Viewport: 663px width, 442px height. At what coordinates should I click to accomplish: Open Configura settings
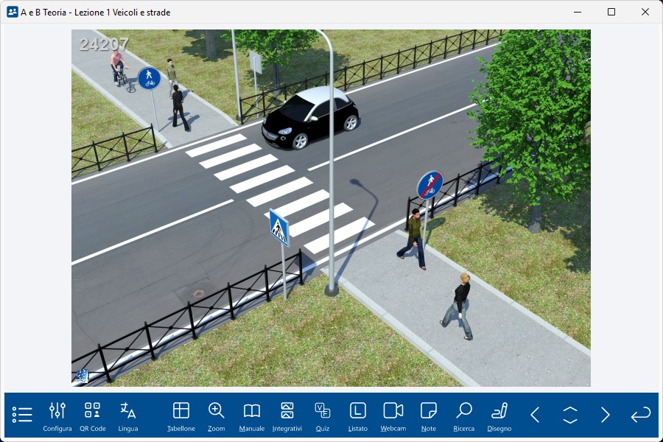tap(57, 415)
